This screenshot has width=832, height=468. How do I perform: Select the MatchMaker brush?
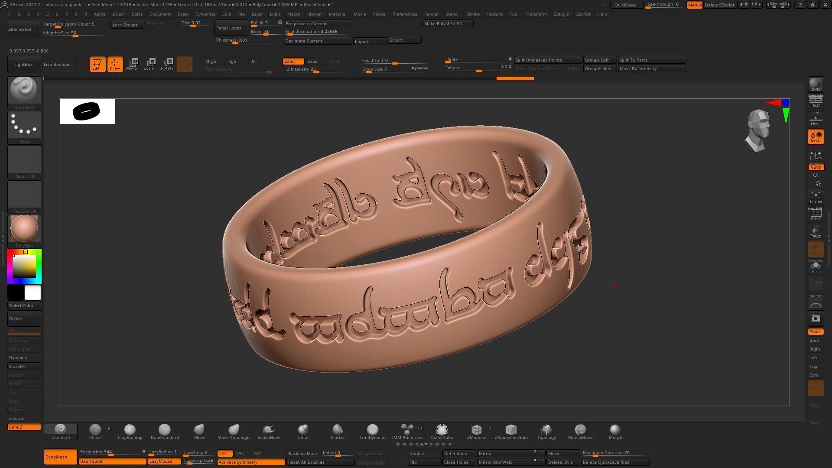(x=581, y=432)
